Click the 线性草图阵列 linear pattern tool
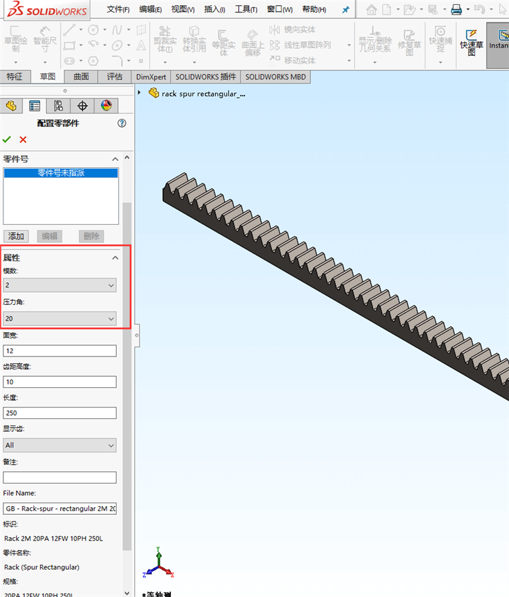 300,45
